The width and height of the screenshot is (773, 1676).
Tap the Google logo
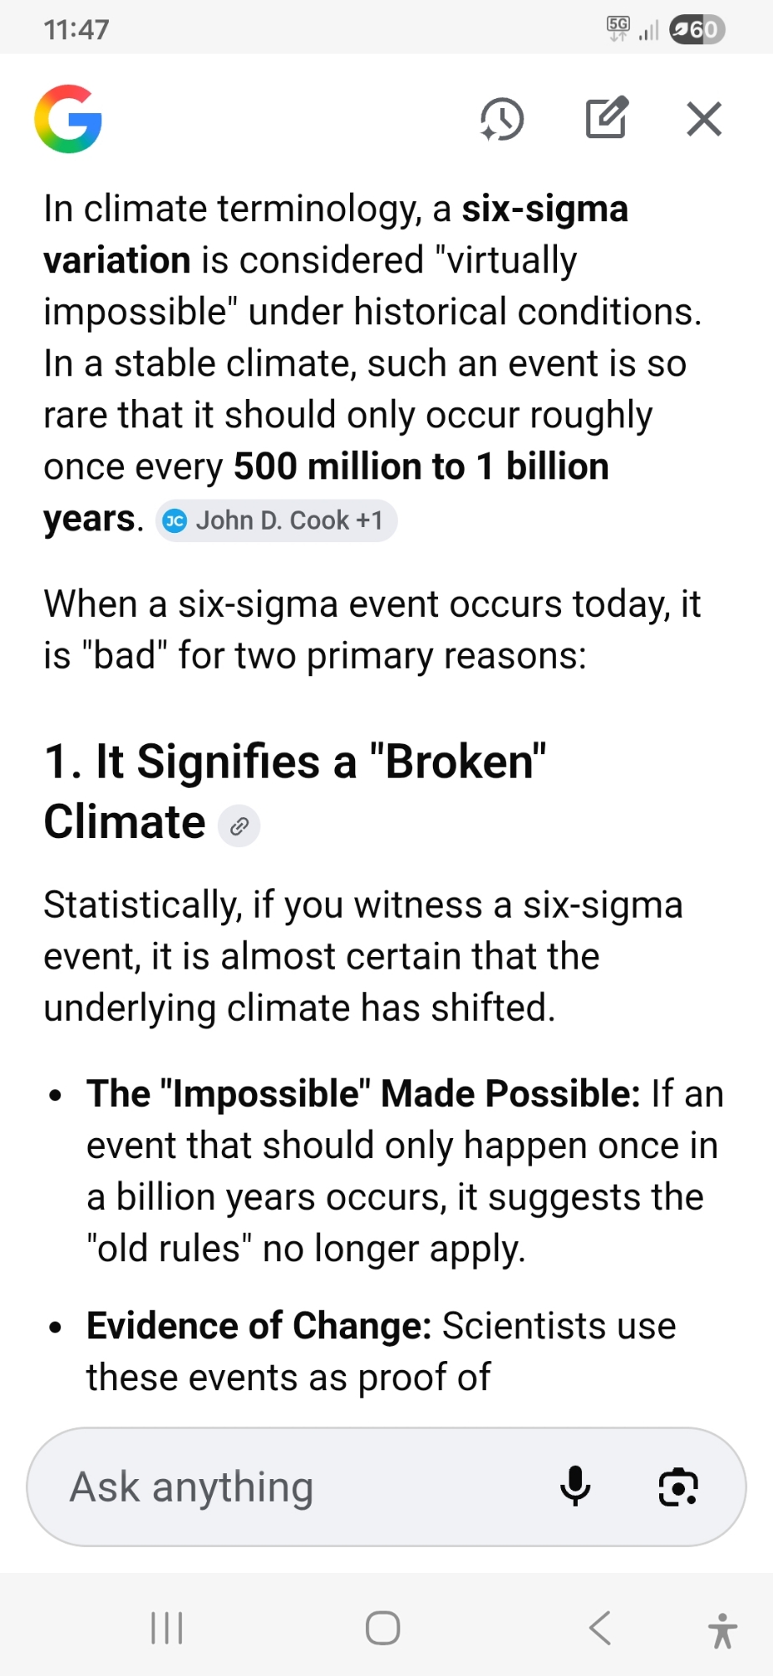tap(69, 119)
